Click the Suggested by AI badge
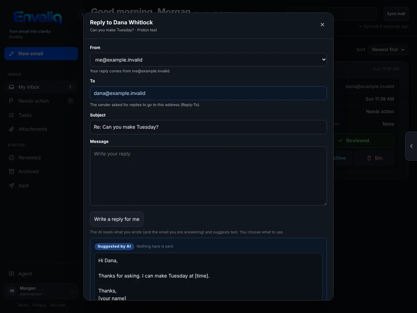 [114, 246]
